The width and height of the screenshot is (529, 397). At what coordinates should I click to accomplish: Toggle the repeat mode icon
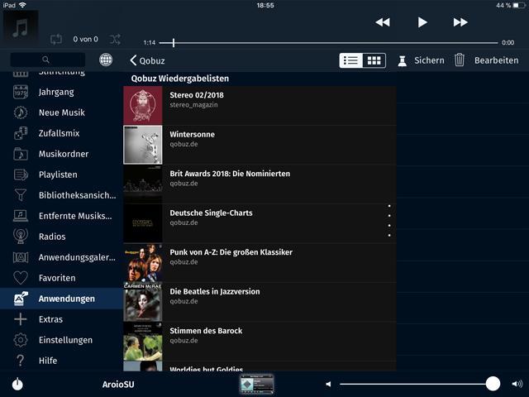pos(56,39)
